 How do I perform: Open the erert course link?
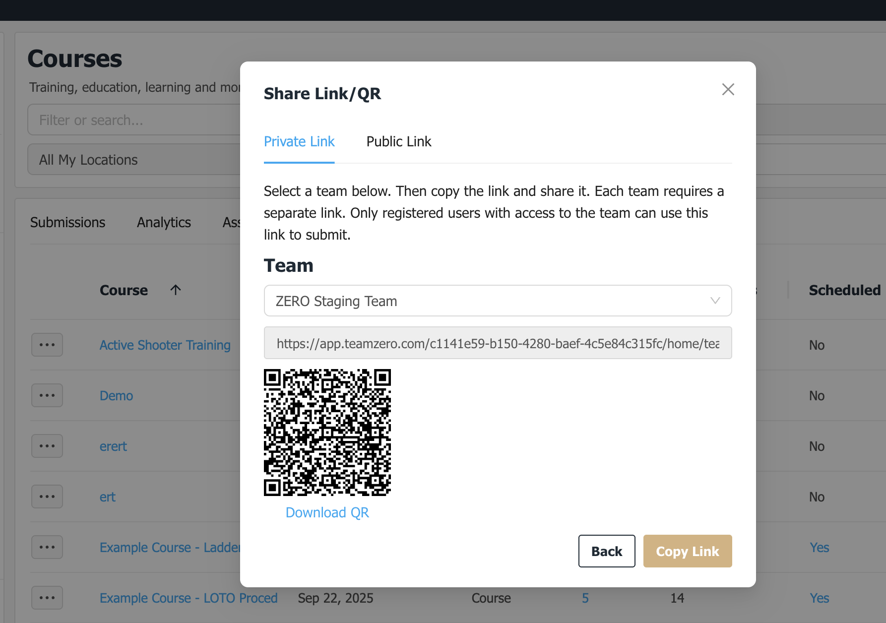coord(113,446)
